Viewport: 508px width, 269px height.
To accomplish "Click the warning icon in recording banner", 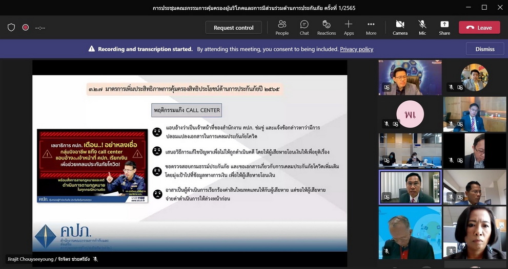I will click(92, 49).
